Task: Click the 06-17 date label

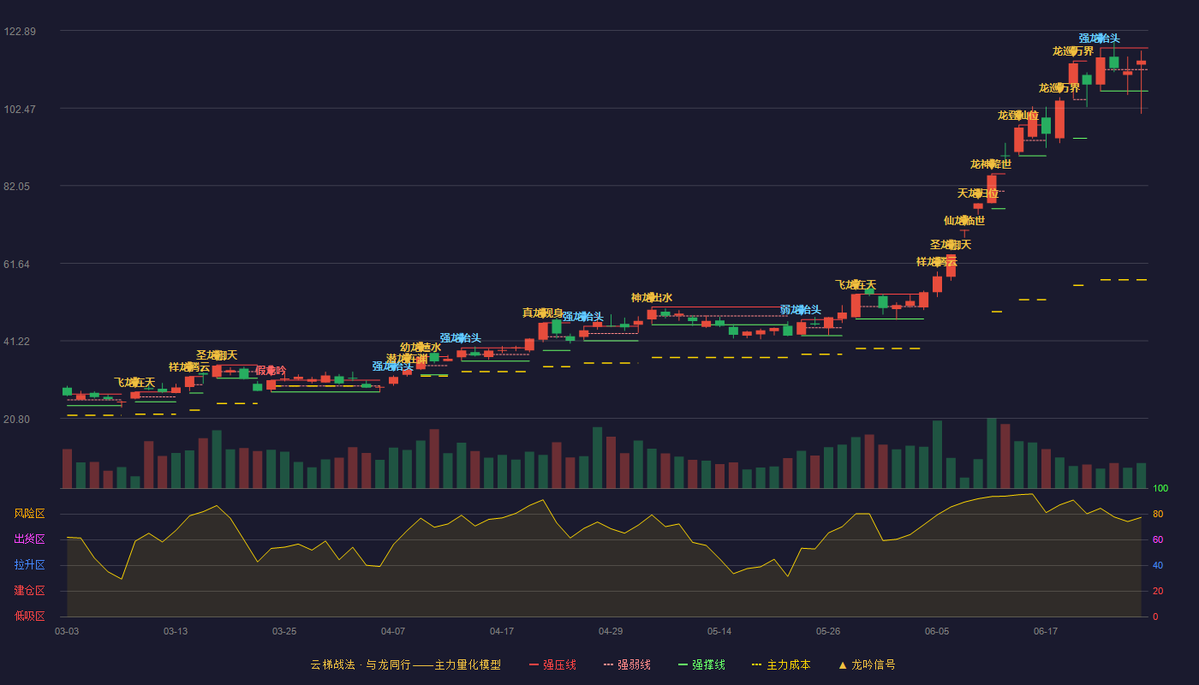Action: point(1046,631)
